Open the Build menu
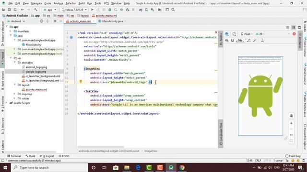 click(x=82, y=3)
